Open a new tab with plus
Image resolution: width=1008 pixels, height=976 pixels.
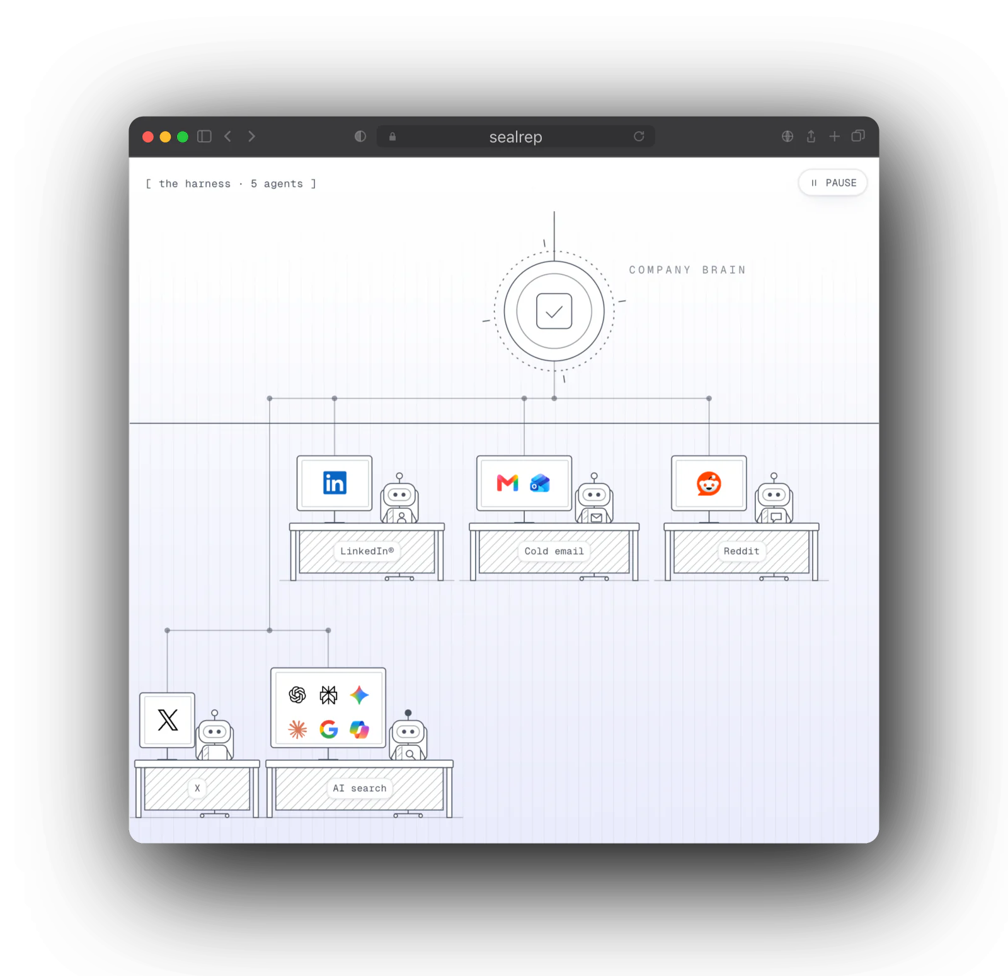pos(834,136)
